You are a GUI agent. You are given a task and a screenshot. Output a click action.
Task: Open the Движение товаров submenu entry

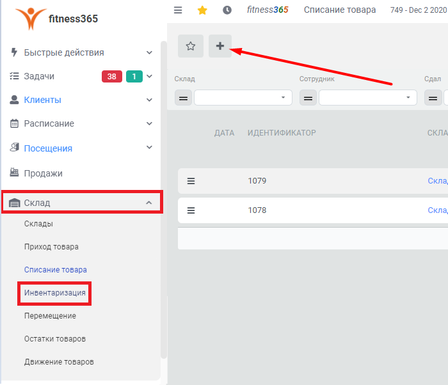[x=59, y=362]
